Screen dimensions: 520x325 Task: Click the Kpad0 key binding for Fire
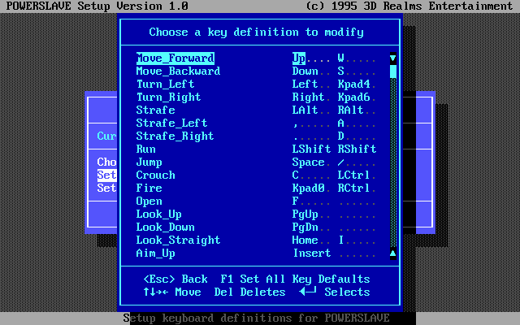(309, 188)
